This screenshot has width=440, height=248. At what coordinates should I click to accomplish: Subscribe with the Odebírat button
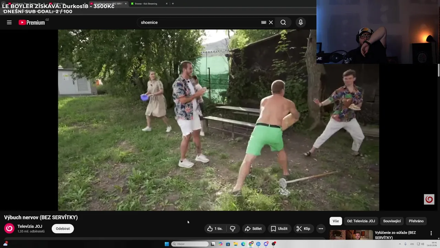point(63,229)
